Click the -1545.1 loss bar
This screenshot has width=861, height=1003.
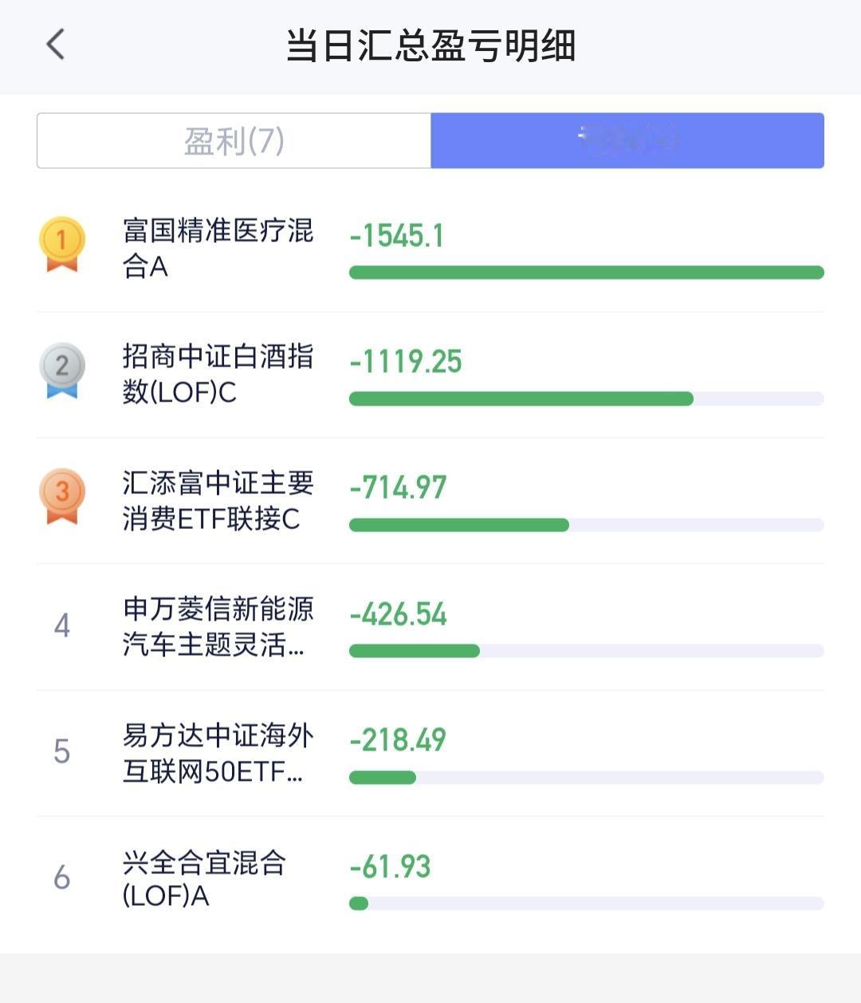(x=586, y=272)
